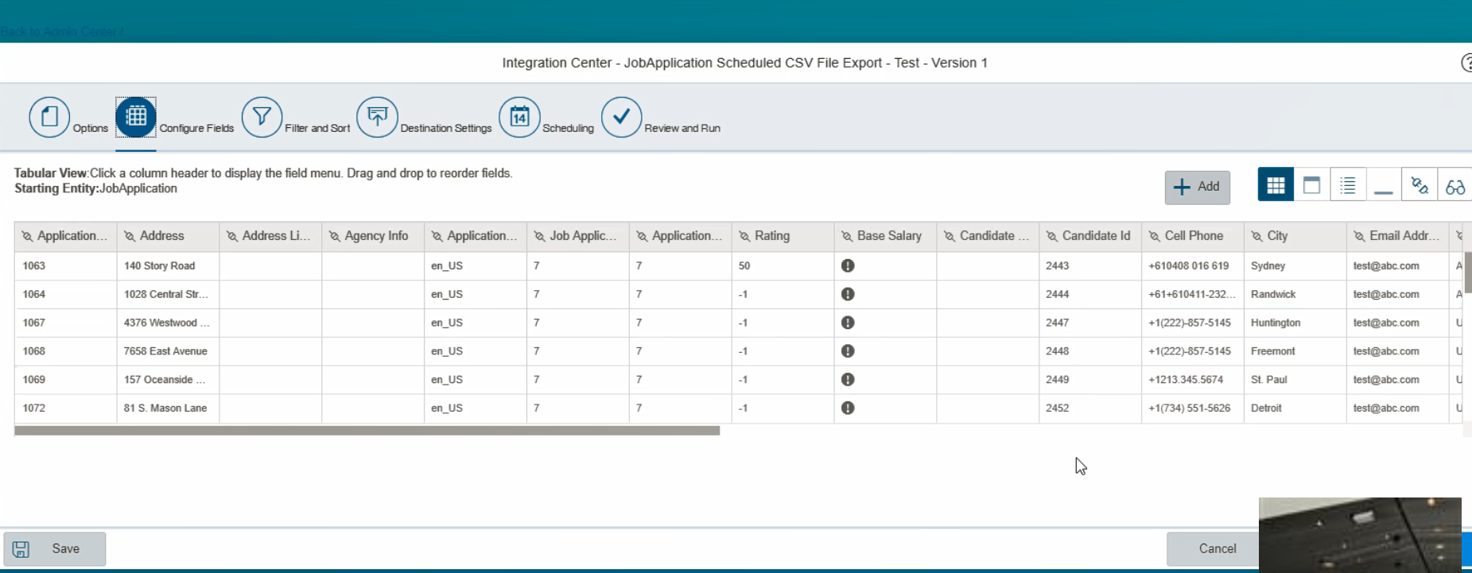Image resolution: width=1472 pixels, height=573 pixels.
Task: Open the Base Salary column header menu
Action: coord(886,236)
